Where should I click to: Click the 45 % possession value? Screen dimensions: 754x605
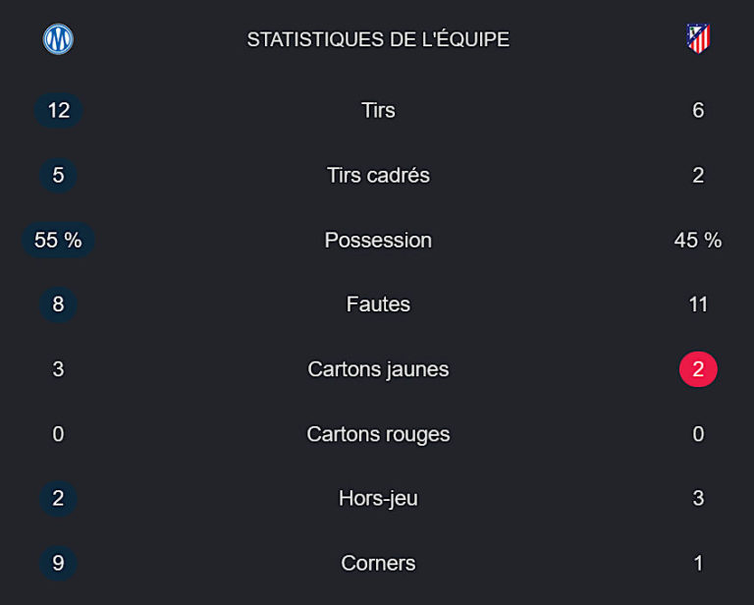point(698,240)
